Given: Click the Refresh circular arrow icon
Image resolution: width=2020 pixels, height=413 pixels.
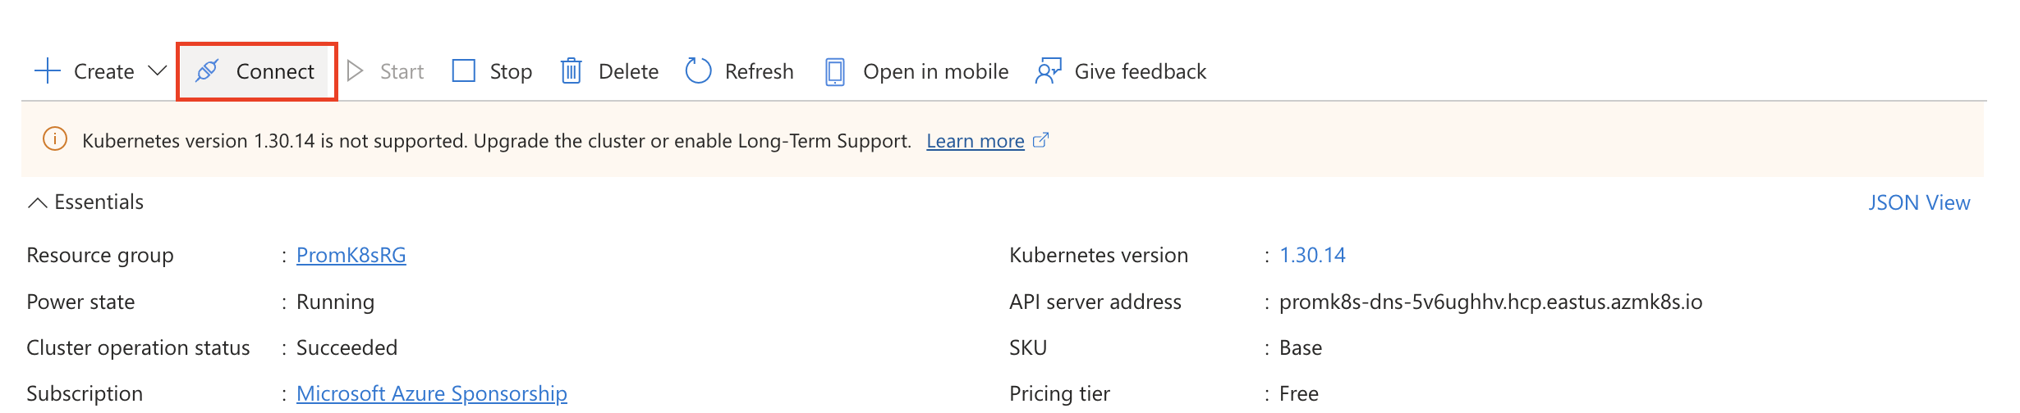Looking at the screenshot, I should (x=698, y=71).
